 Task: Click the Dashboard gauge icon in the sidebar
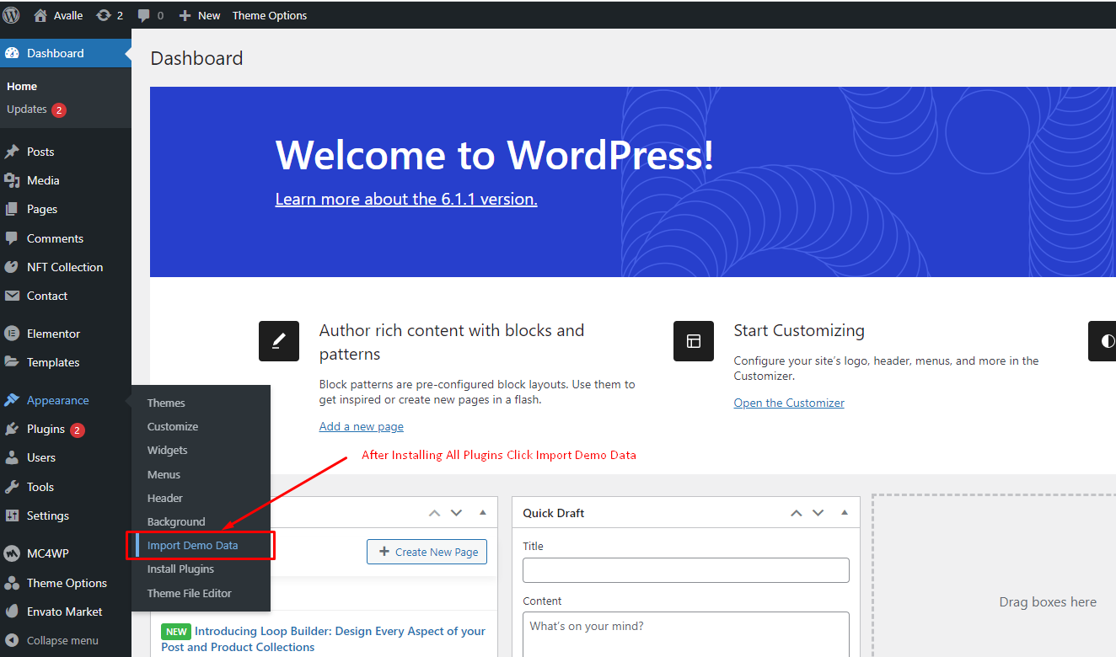coord(12,53)
